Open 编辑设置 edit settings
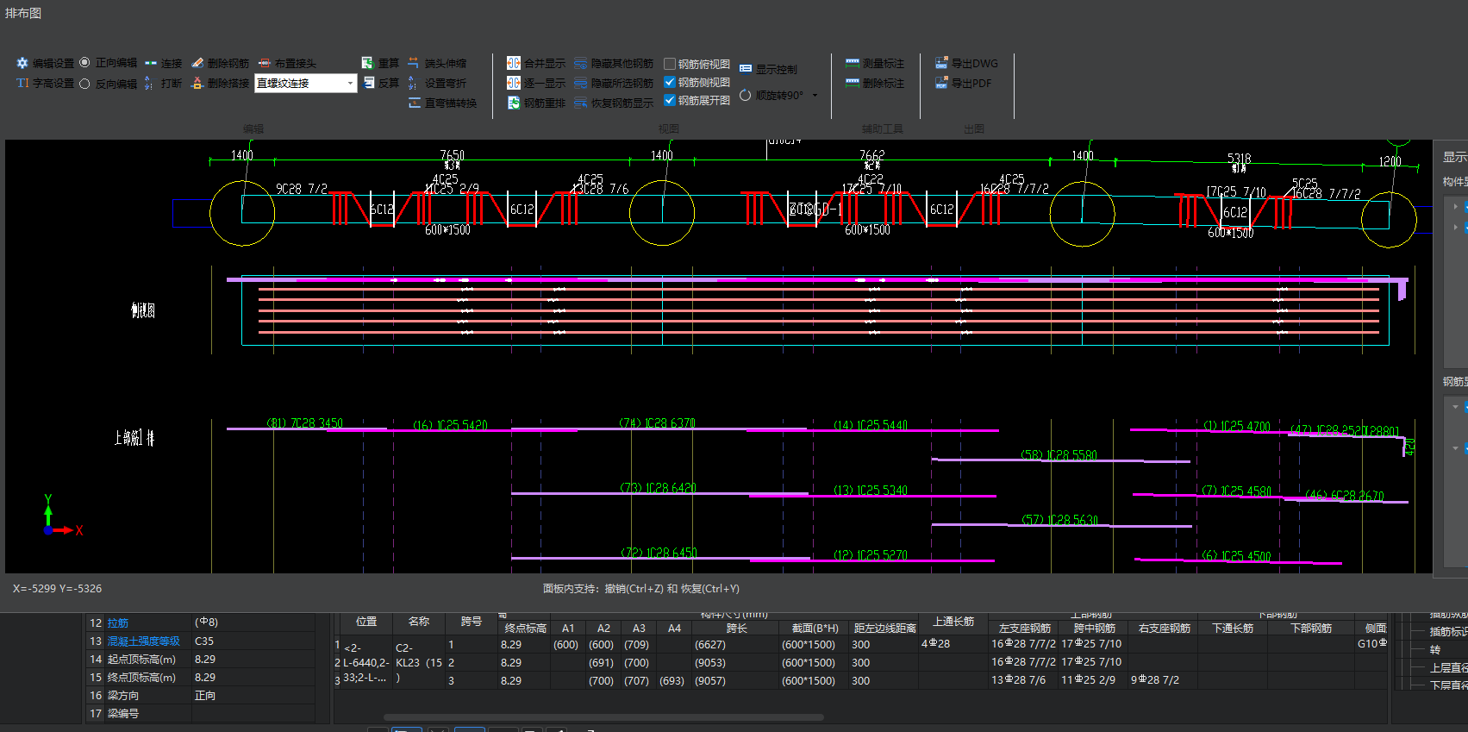This screenshot has height=732, width=1468. point(45,64)
